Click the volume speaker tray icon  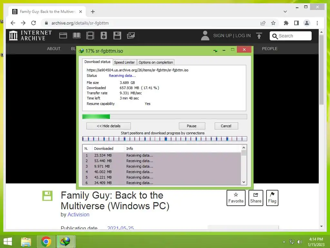300,242
